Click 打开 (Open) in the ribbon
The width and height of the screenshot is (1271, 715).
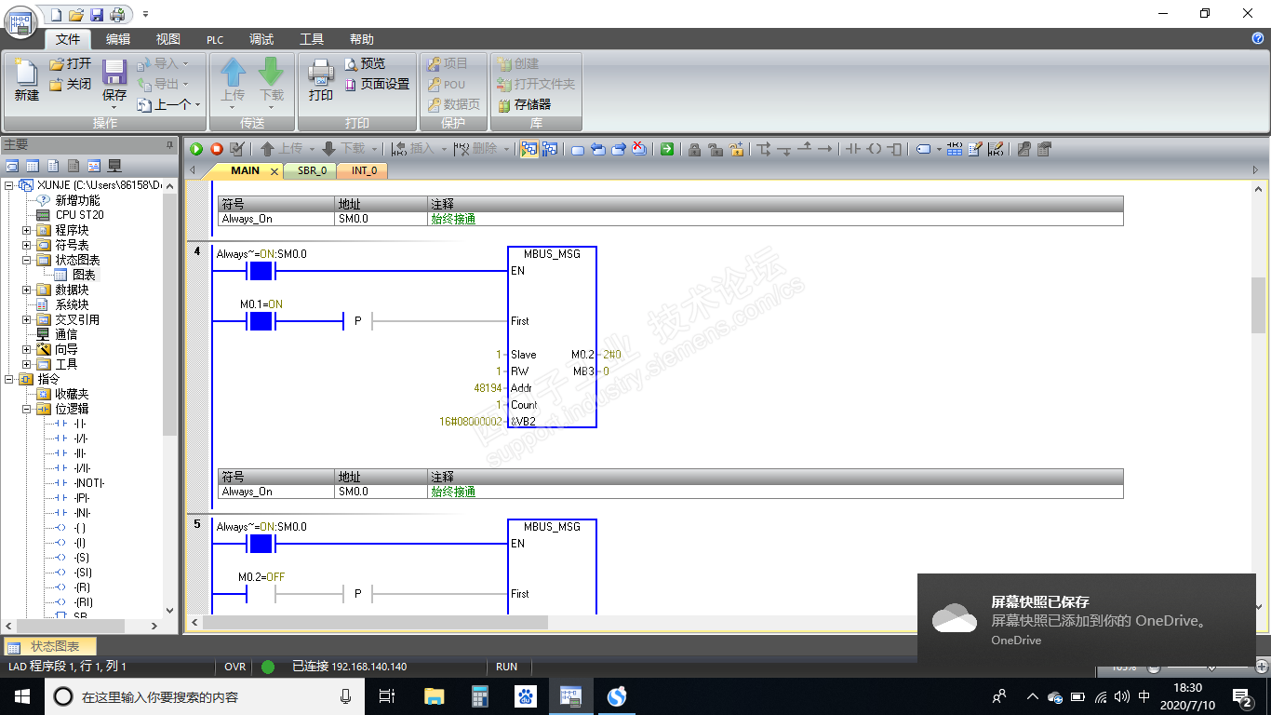click(71, 63)
